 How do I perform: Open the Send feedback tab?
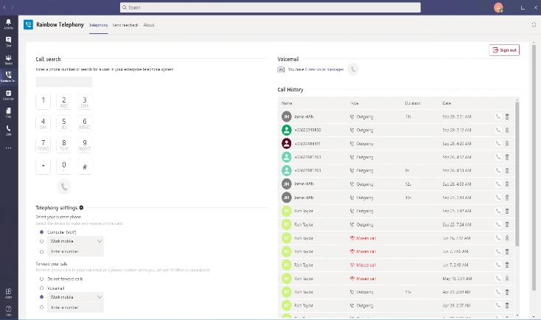tap(125, 25)
